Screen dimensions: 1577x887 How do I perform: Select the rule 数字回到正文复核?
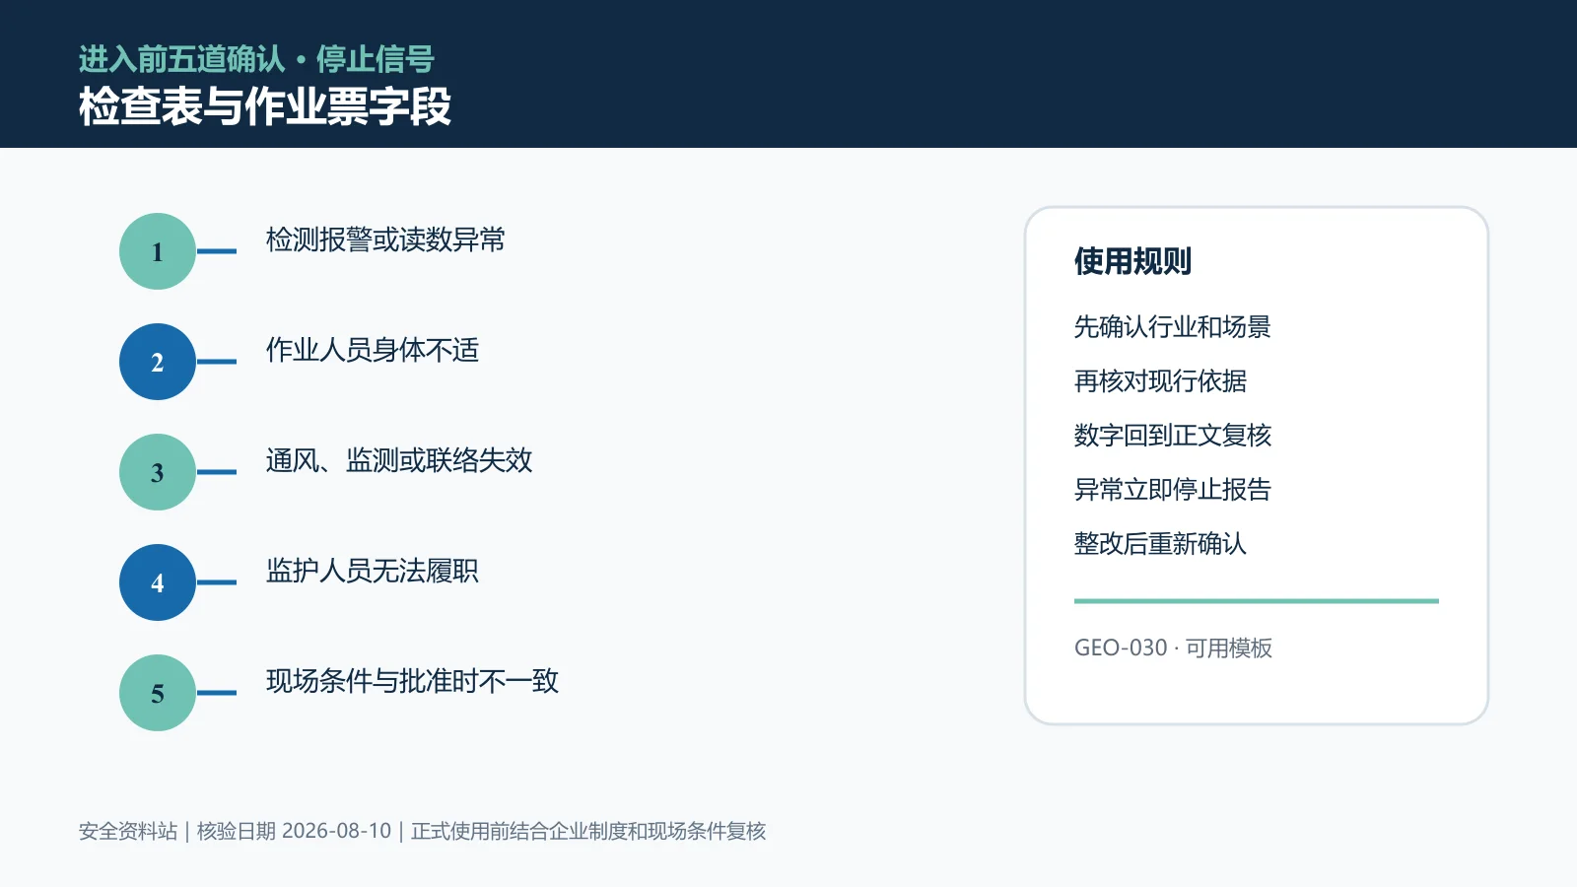1173,435
